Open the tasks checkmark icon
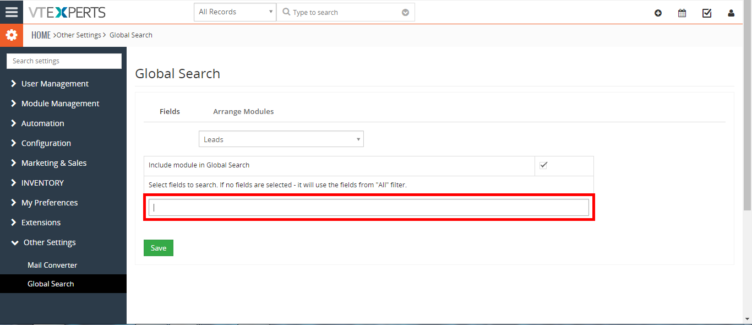 coord(707,13)
